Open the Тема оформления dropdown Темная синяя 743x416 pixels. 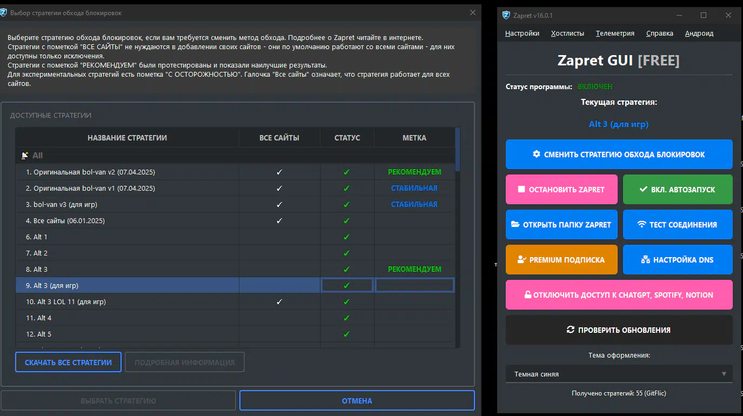pos(619,374)
